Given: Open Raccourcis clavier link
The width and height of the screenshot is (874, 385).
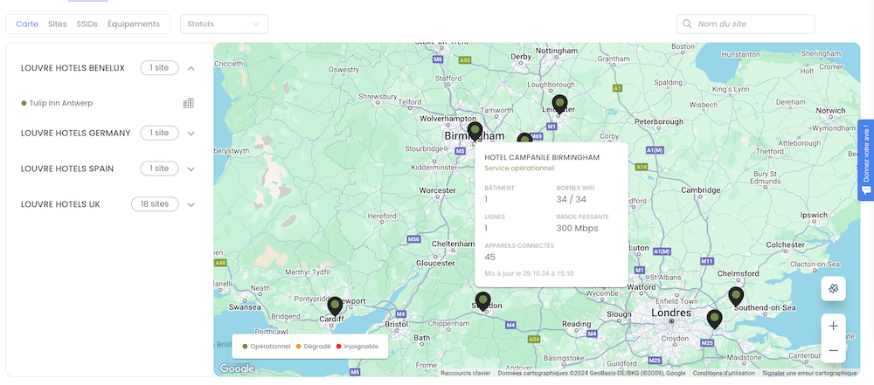Looking at the screenshot, I should click(466, 374).
